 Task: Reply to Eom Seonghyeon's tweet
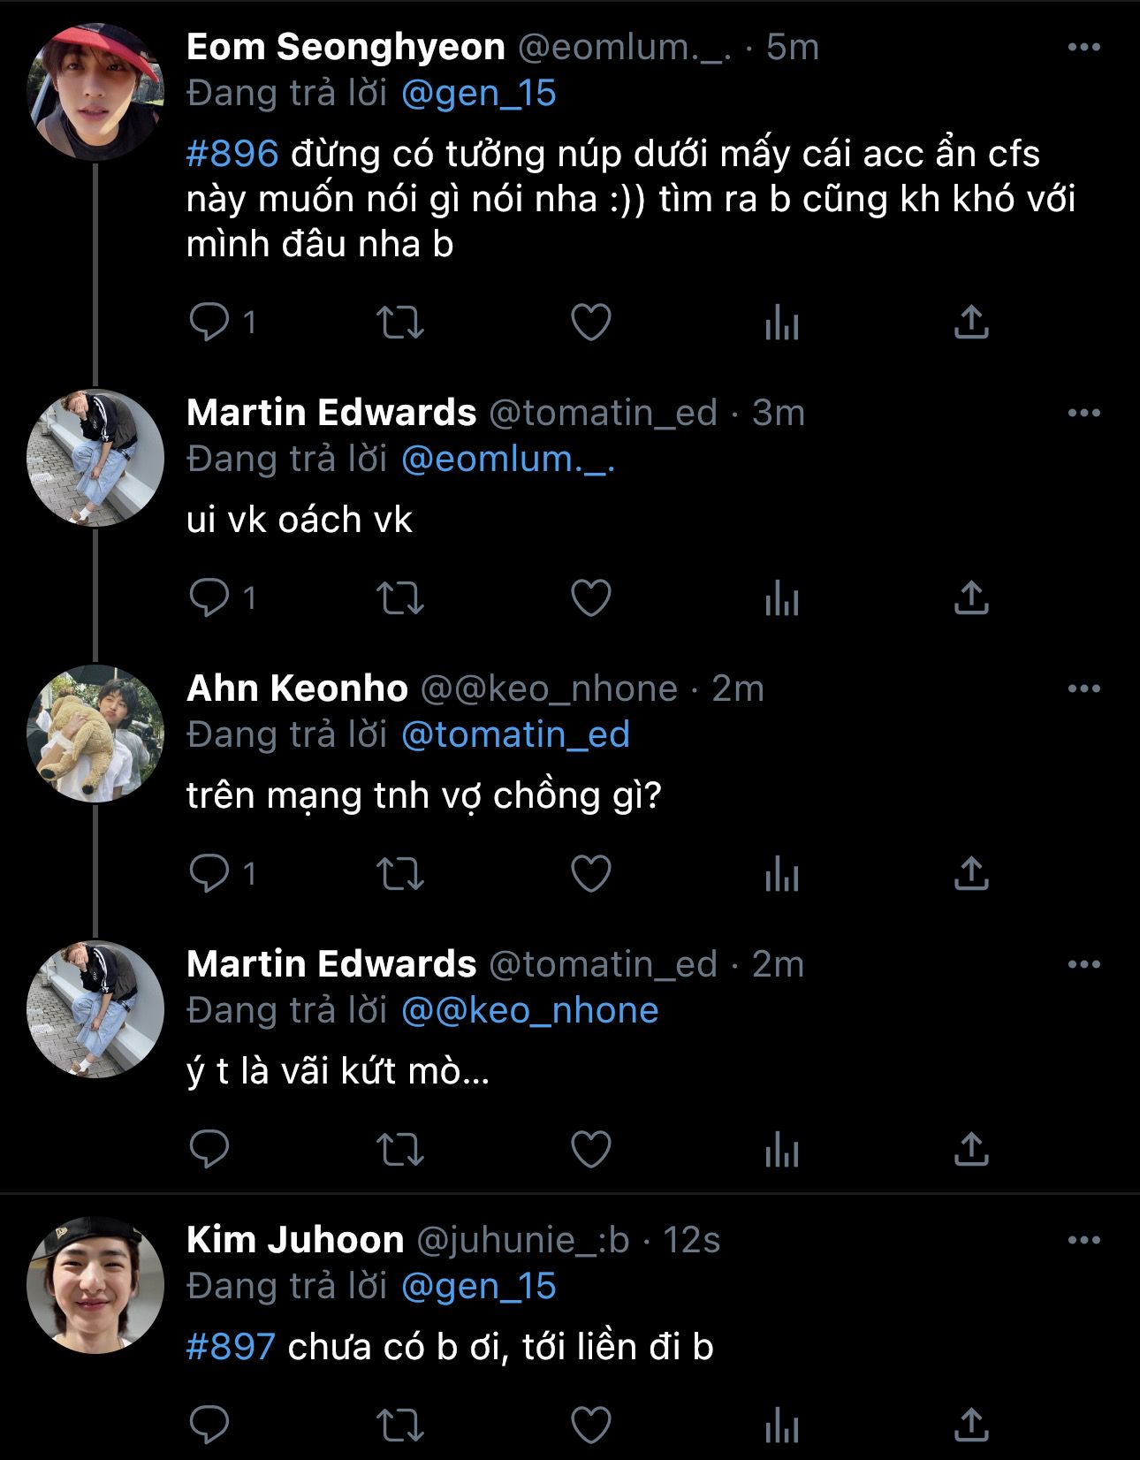click(x=210, y=323)
